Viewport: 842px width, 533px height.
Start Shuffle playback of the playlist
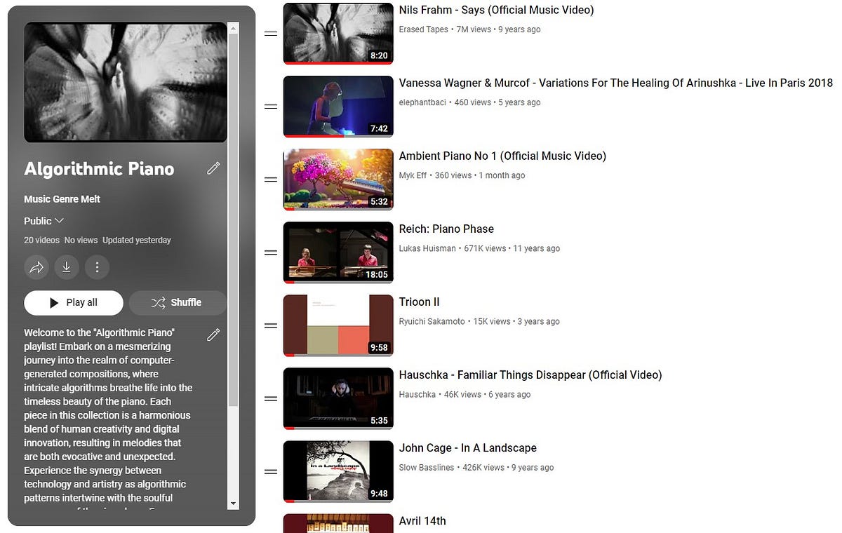point(178,302)
